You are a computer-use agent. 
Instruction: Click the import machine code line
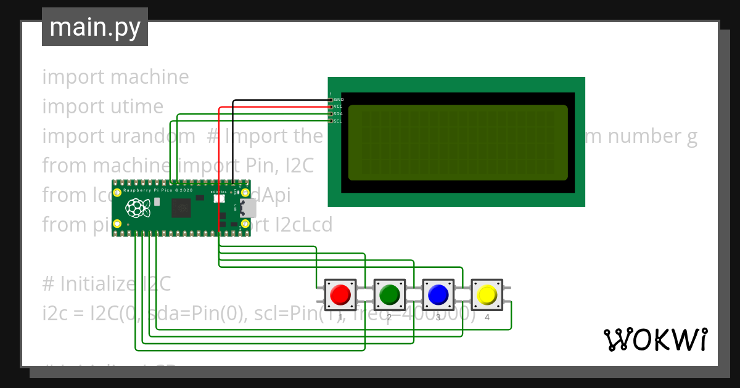pos(115,76)
